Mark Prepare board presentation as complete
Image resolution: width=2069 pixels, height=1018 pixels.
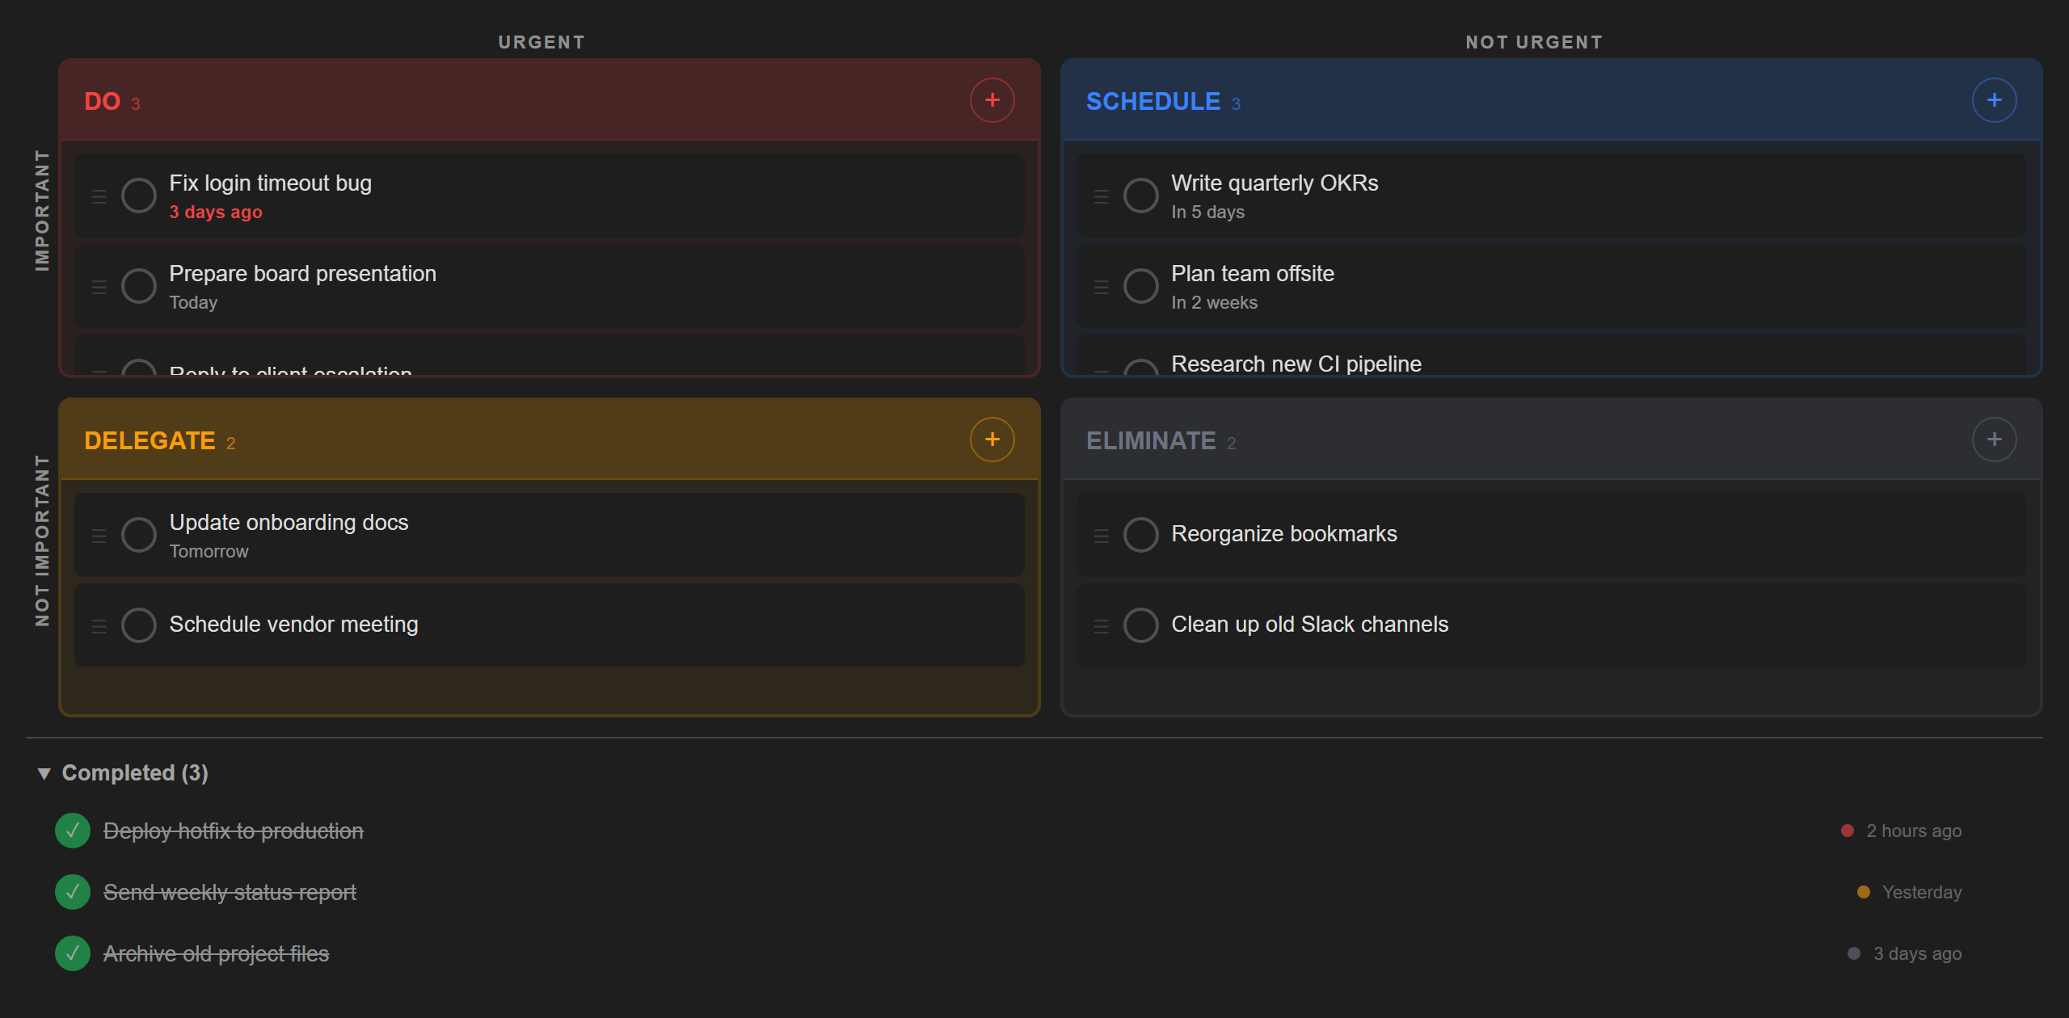[139, 286]
